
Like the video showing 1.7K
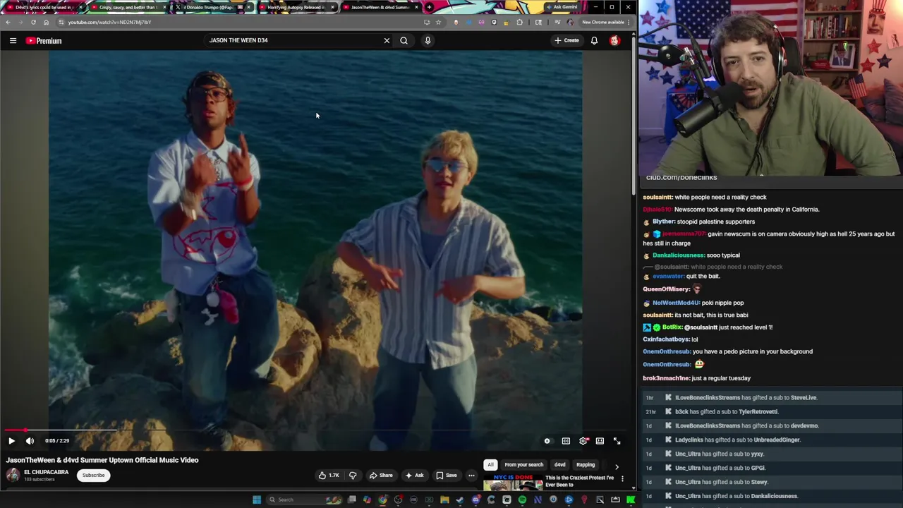coord(328,475)
